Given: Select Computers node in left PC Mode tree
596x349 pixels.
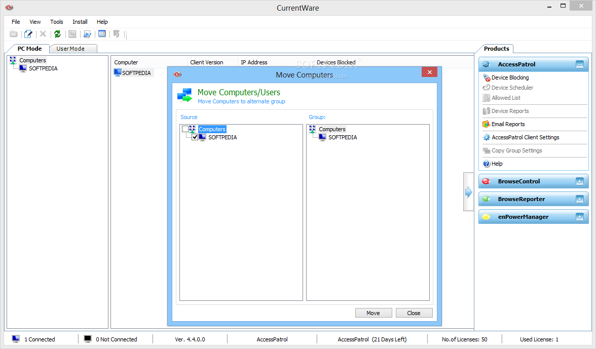Looking at the screenshot, I should pyautogui.click(x=32, y=60).
